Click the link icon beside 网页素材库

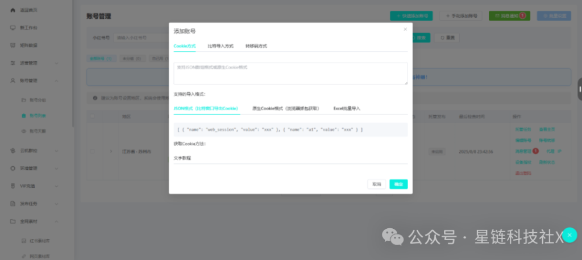tap(24, 256)
